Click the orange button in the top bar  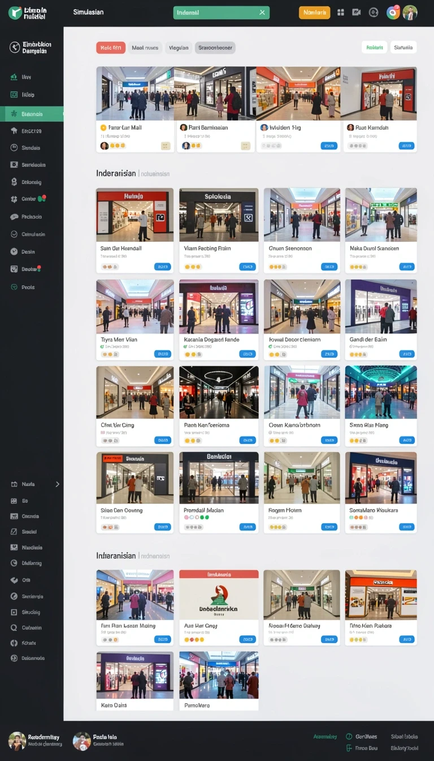315,12
